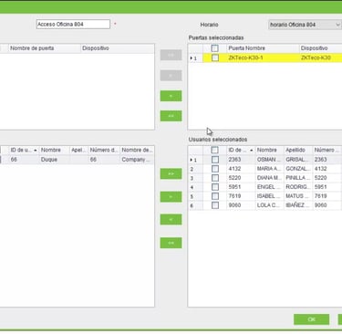Toggle select-all checkbox in Puertas seleccionadas header

point(214,48)
